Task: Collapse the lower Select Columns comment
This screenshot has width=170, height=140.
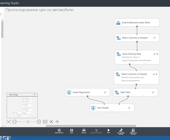Action: click(x=157, y=74)
